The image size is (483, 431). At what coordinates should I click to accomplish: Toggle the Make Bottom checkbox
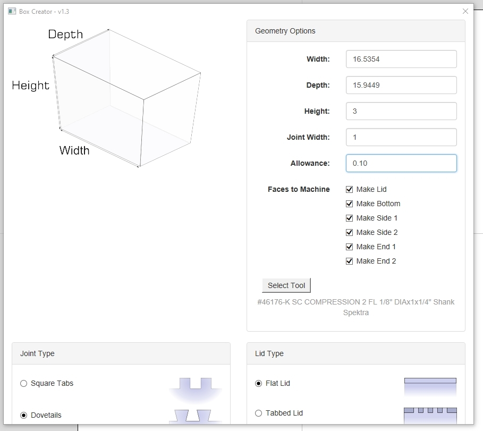point(350,204)
